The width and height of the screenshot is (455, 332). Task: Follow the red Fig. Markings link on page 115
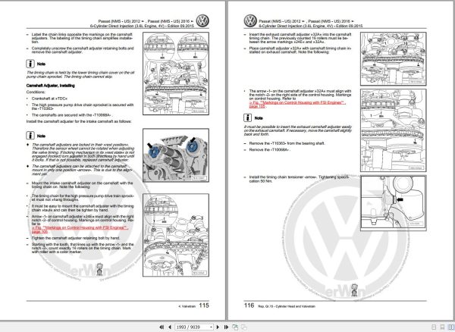[80, 230]
